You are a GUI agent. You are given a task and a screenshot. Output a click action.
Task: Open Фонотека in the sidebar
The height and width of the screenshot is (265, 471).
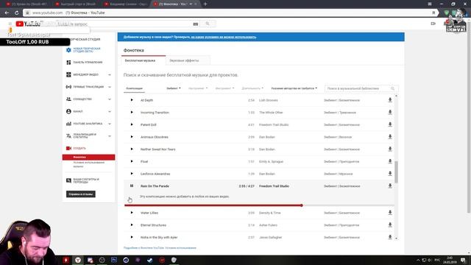click(x=88, y=157)
